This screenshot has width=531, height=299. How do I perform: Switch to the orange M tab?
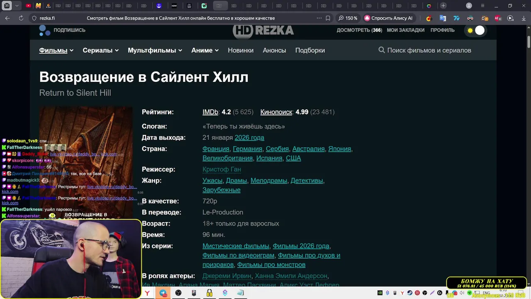coord(38,6)
